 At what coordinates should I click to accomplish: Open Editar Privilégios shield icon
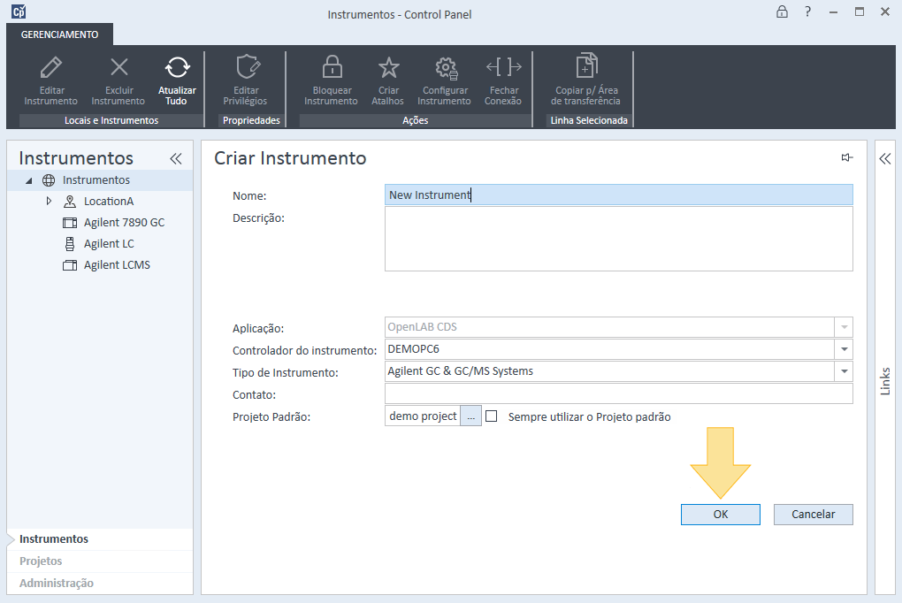248,67
